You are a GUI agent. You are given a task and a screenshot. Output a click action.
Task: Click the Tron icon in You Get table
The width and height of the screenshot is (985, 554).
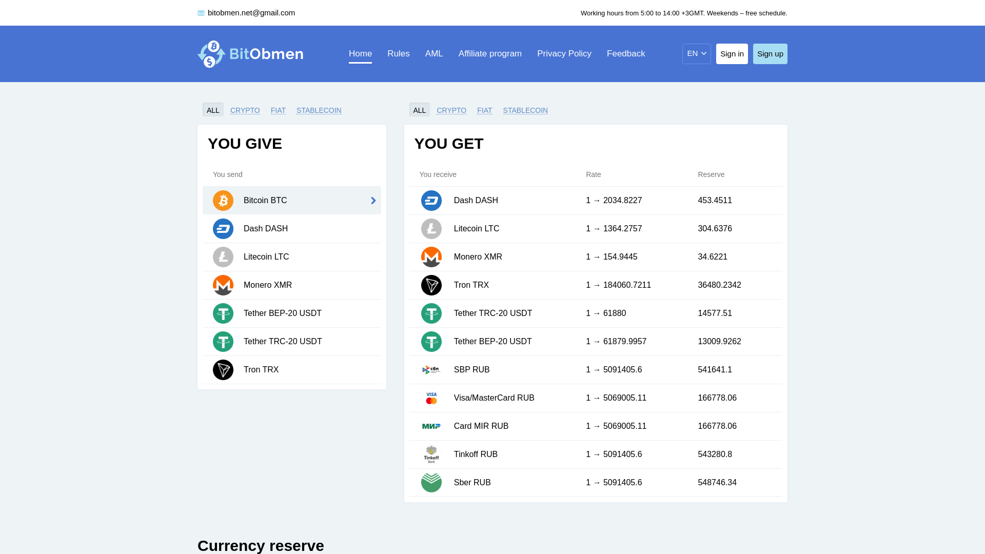pos(431,285)
